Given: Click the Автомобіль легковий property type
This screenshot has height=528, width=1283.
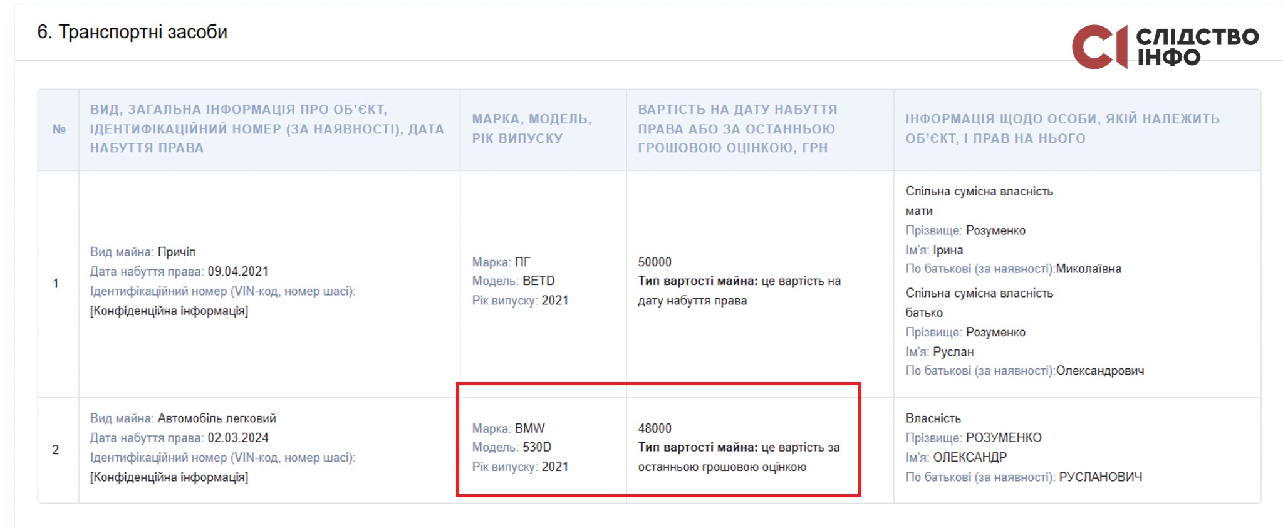Looking at the screenshot, I should 217,418.
